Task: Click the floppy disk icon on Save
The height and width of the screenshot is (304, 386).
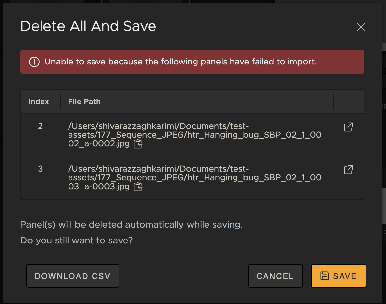Action: point(325,276)
